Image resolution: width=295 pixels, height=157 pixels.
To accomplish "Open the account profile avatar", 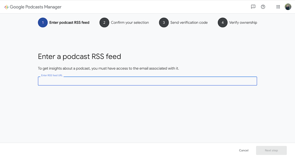I will click(288, 7).
